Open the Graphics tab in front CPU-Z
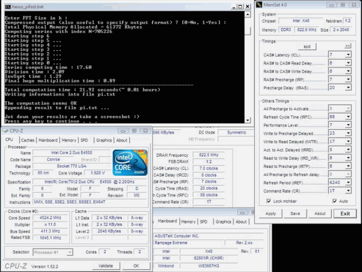This screenshot has width=362, height=272. (x=104, y=140)
